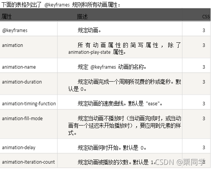Click CSS version 3 in animation-fill-mode row
Viewport: 211px width, 169px height.
tap(204, 119)
